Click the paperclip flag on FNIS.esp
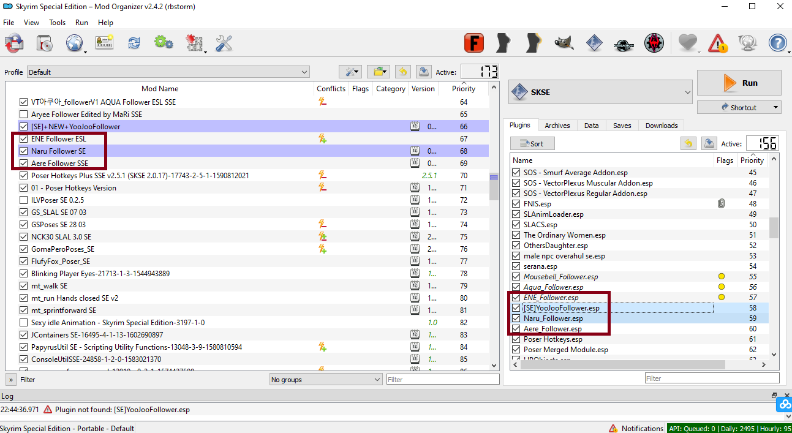Image resolution: width=792 pixels, height=433 pixels. tap(721, 204)
